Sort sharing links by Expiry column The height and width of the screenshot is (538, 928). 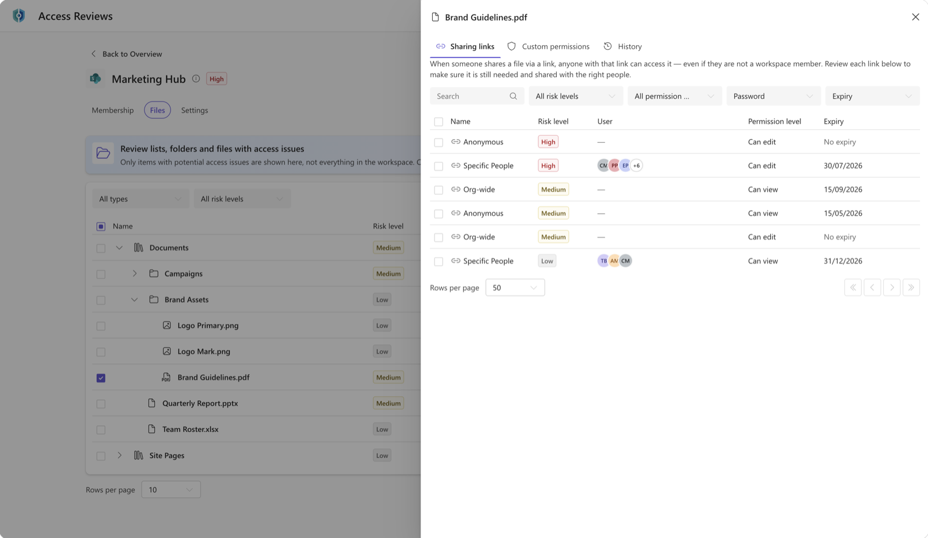pos(833,121)
